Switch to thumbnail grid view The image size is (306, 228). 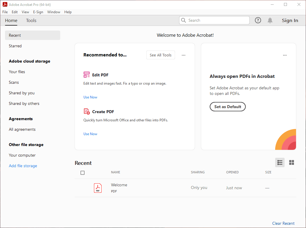point(292,162)
